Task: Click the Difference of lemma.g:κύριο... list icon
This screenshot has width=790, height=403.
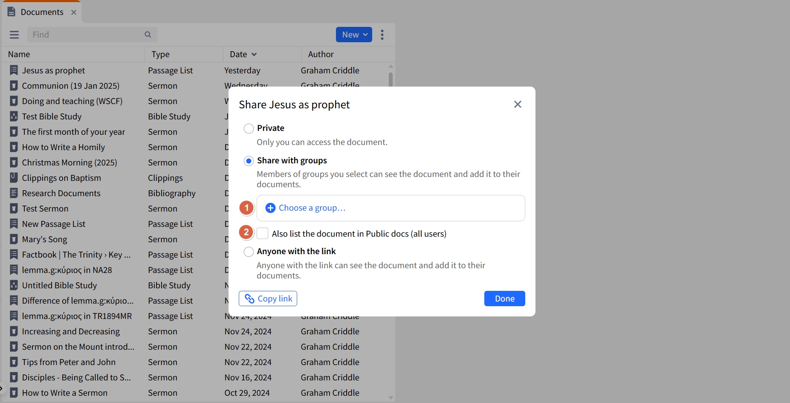Action: pyautogui.click(x=14, y=301)
